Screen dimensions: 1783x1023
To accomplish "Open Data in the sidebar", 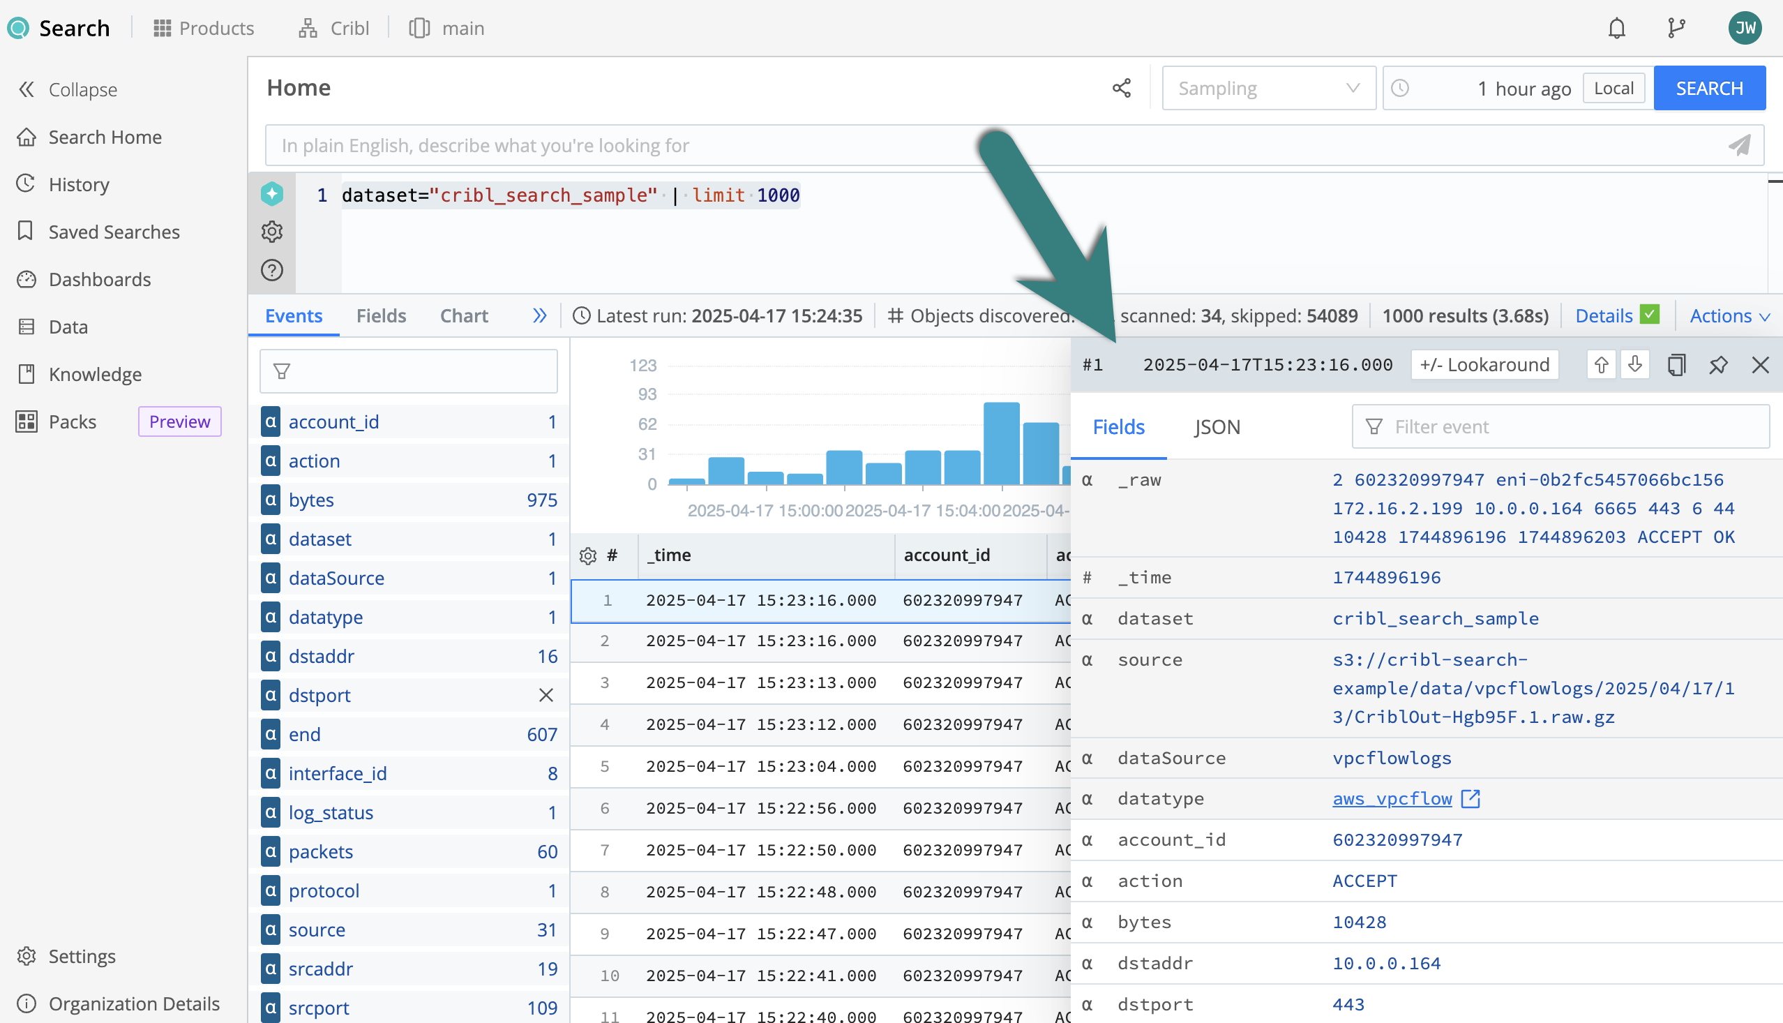I will point(52,327).
